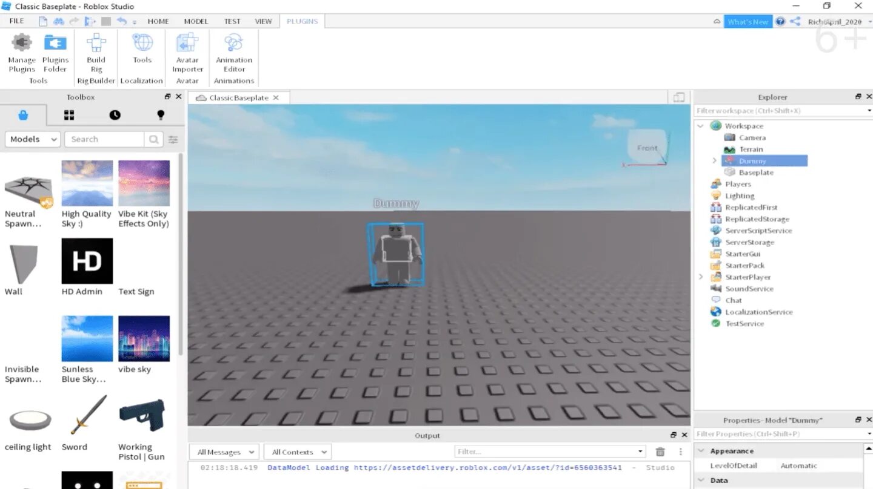Viewport: 873px width, 489px height.
Task: Select the Working Pistol Gun thumbnail
Action: point(142,416)
